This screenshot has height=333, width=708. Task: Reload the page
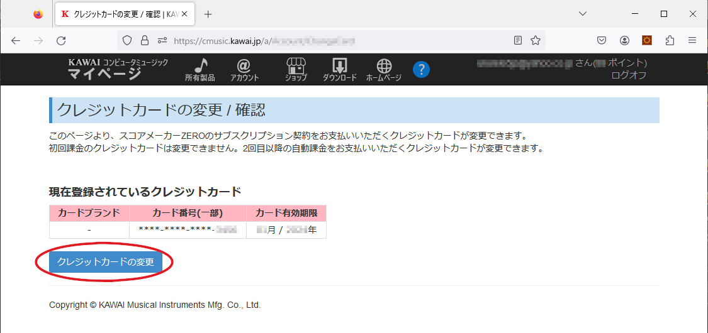click(61, 41)
